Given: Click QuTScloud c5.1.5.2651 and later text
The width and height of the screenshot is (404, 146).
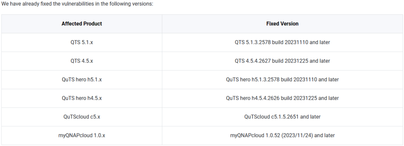Looking at the screenshot, I should 282,117.
